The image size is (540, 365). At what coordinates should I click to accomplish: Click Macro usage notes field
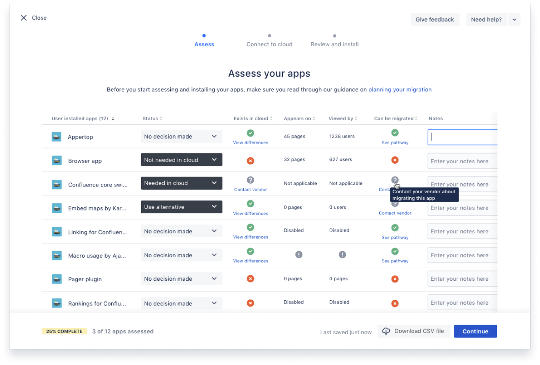tap(463, 255)
